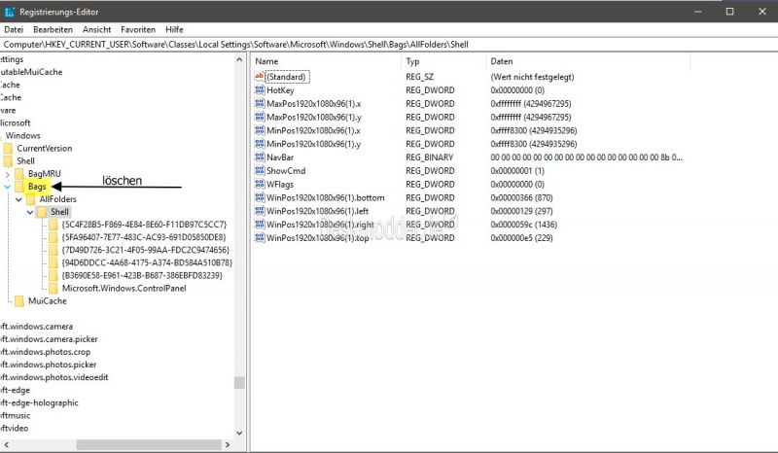Click the data value 0x00000366 (870)

click(x=521, y=197)
